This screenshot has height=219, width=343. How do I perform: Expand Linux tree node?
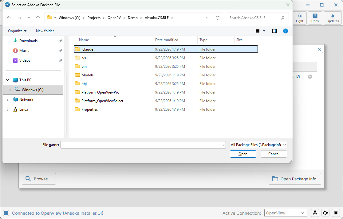coord(8,110)
